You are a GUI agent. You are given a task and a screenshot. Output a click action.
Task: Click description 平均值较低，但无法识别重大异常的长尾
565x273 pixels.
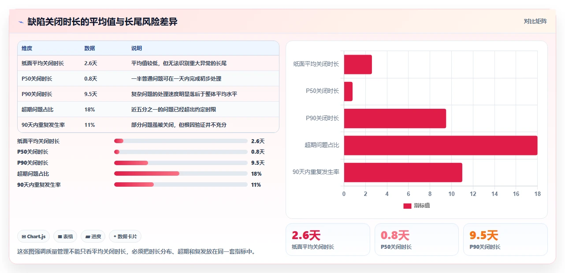point(179,63)
